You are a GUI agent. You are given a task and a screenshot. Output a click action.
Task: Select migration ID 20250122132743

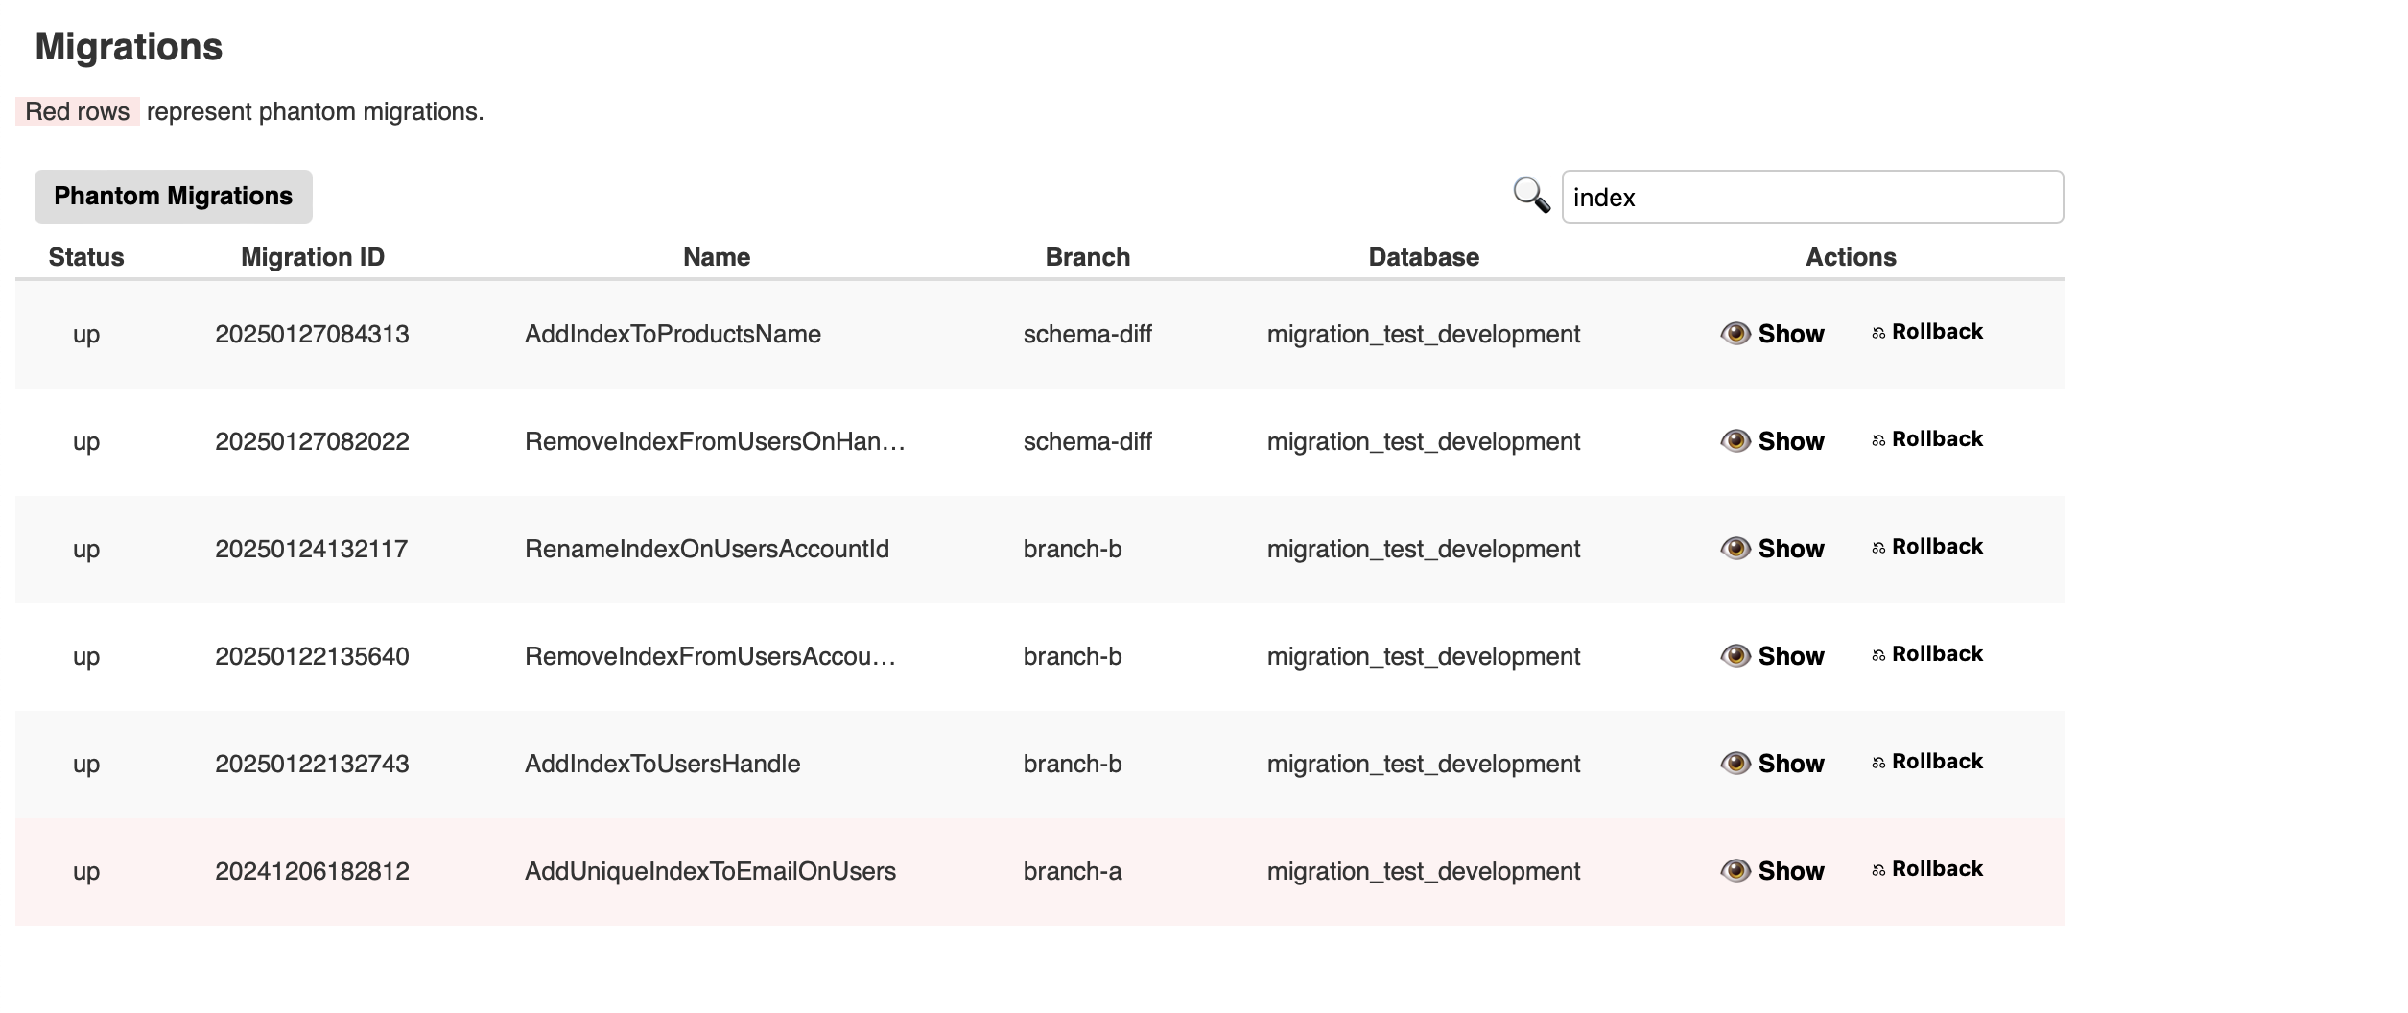[312, 764]
